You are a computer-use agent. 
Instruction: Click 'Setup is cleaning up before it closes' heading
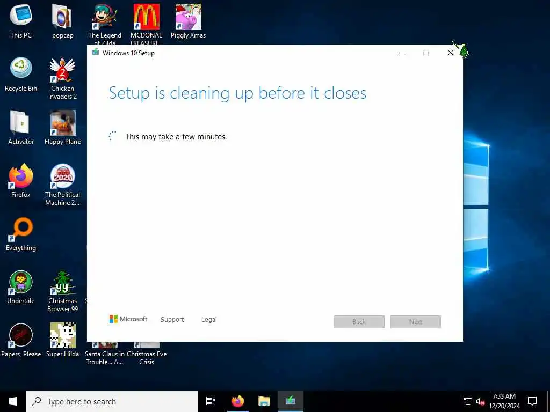point(237,93)
